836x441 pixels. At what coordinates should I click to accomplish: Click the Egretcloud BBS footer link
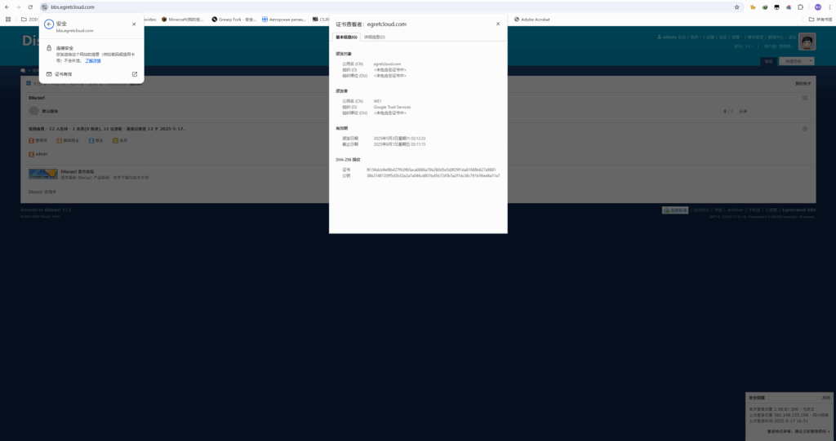798,209
